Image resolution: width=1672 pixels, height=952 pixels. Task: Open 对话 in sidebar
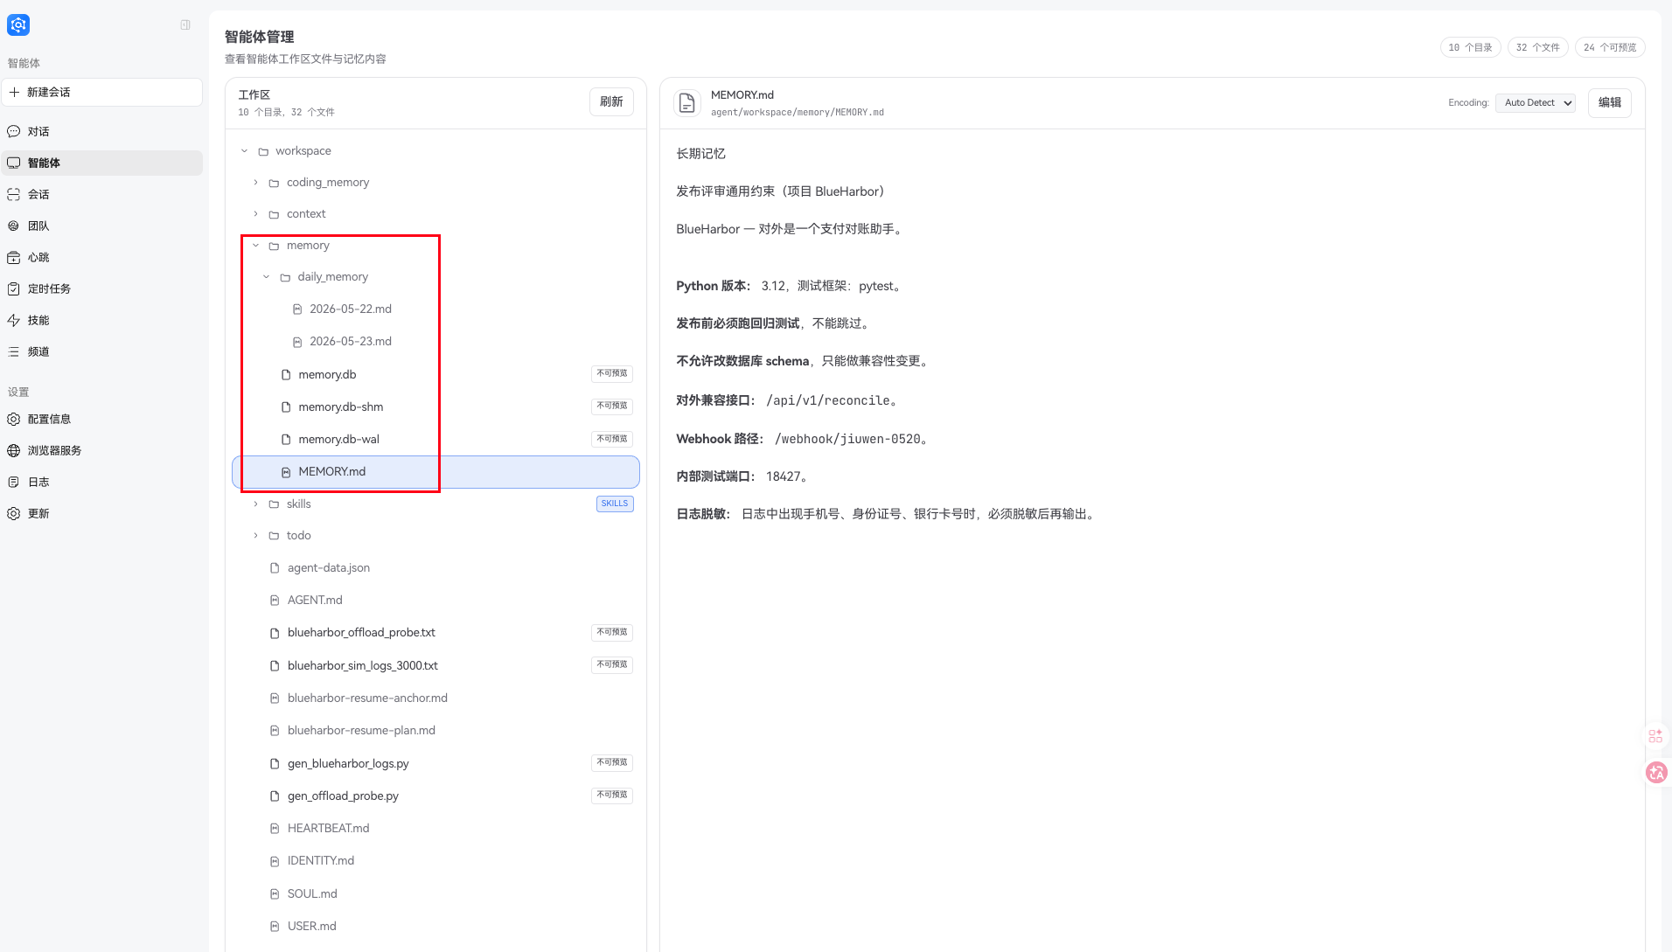coord(102,131)
